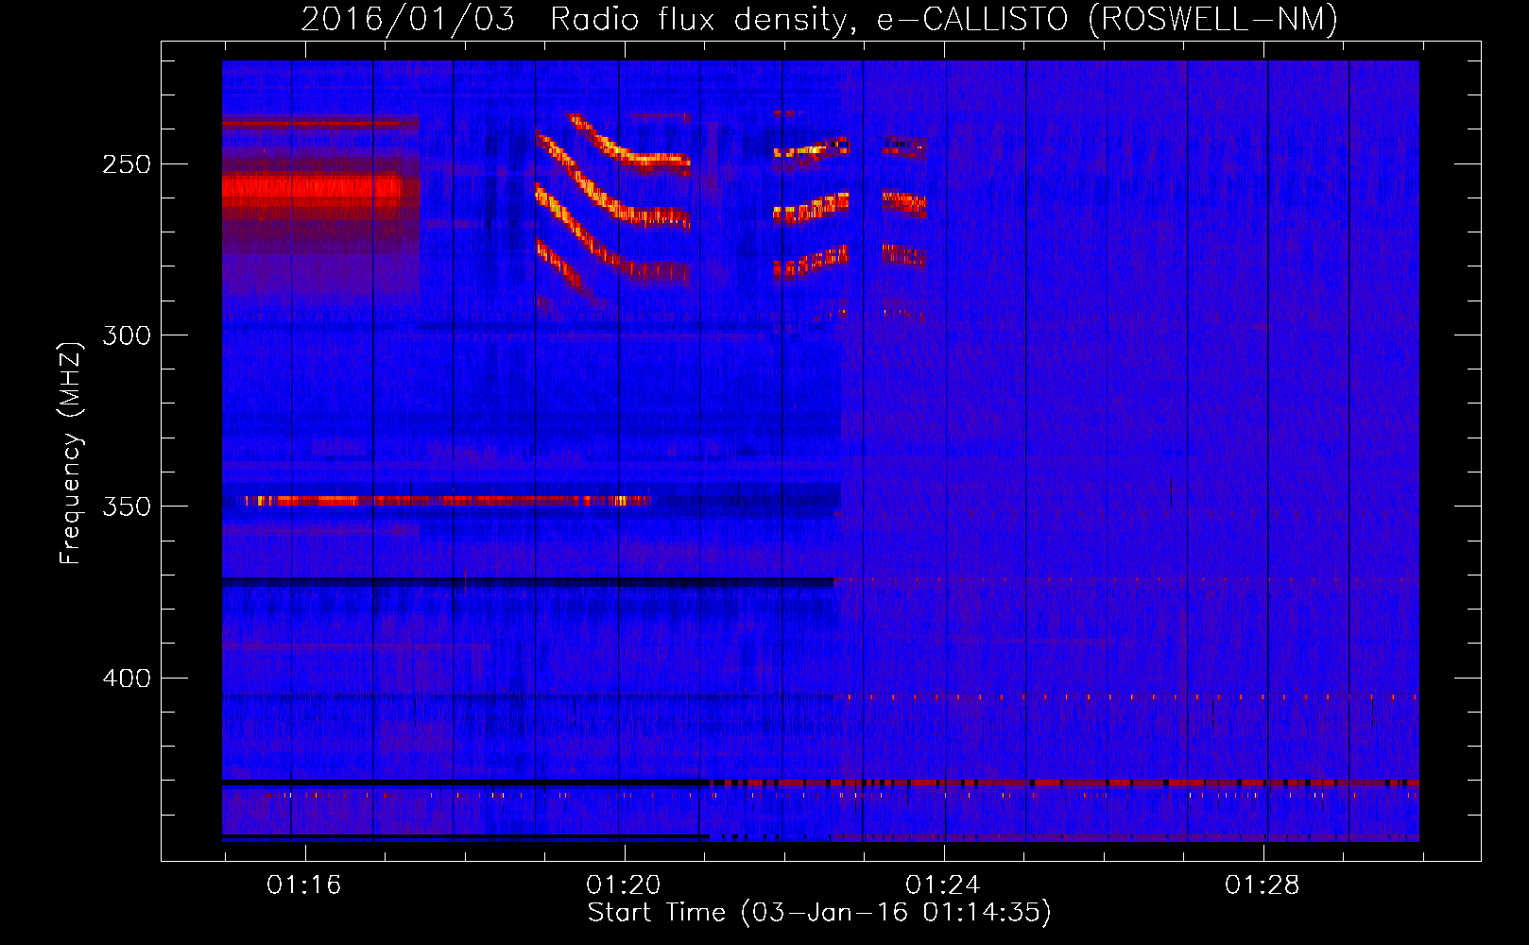Image resolution: width=1529 pixels, height=945 pixels.
Task: Click the orange horizontal line at 350 MHz
Action: point(447,501)
